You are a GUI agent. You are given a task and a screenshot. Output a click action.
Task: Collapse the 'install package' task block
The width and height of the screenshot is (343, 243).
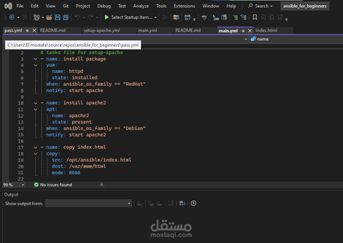pyautogui.click(x=35, y=59)
